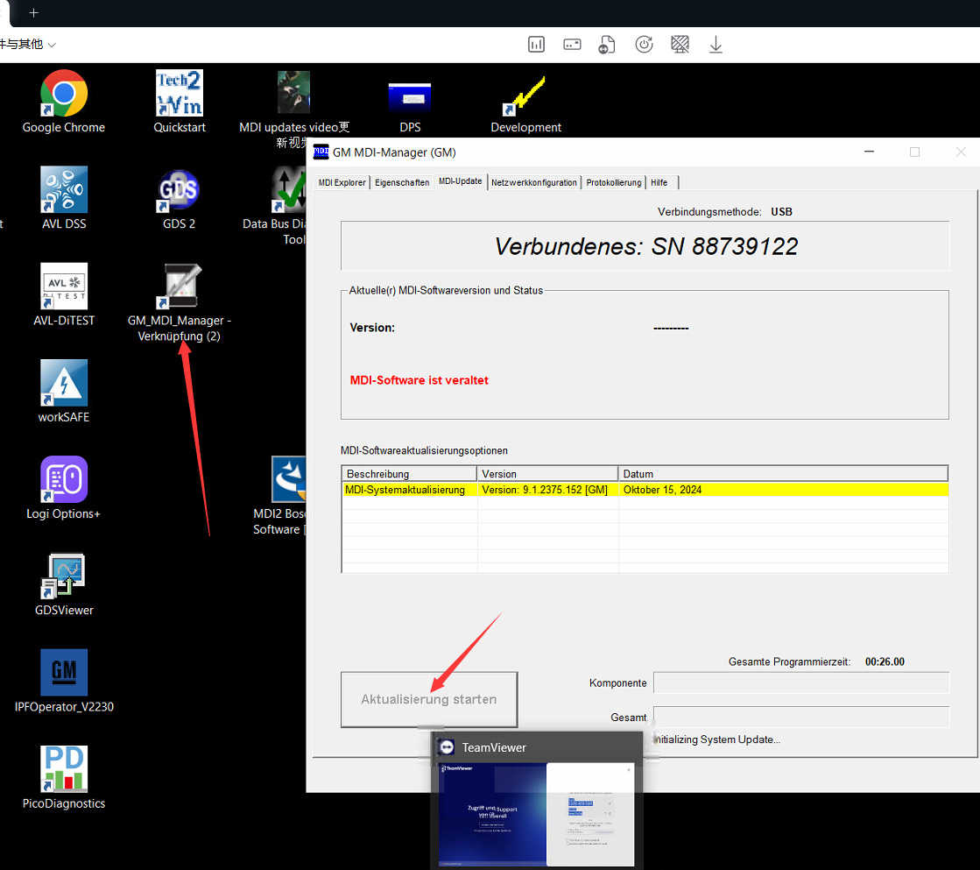The image size is (980, 870).
Task: Switch to the MDI Explorer tab
Action: point(342,182)
